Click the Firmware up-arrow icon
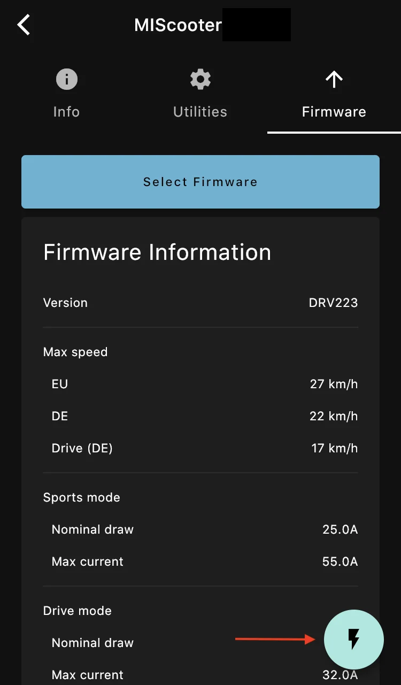The height and width of the screenshot is (685, 401). [334, 80]
